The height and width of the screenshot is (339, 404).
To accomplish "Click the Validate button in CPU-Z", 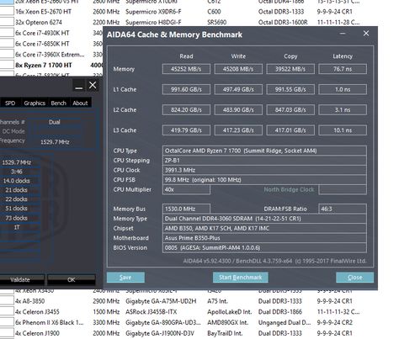I will point(20,279).
